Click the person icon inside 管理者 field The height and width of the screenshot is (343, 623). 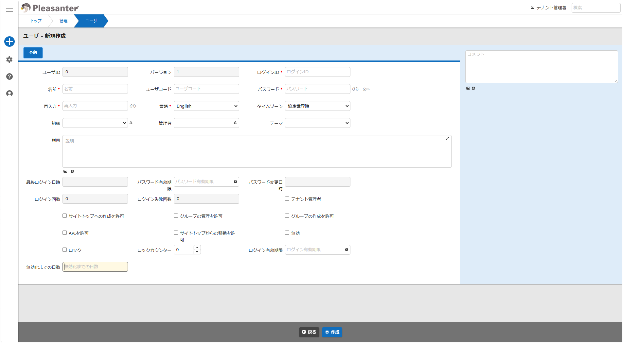point(235,123)
